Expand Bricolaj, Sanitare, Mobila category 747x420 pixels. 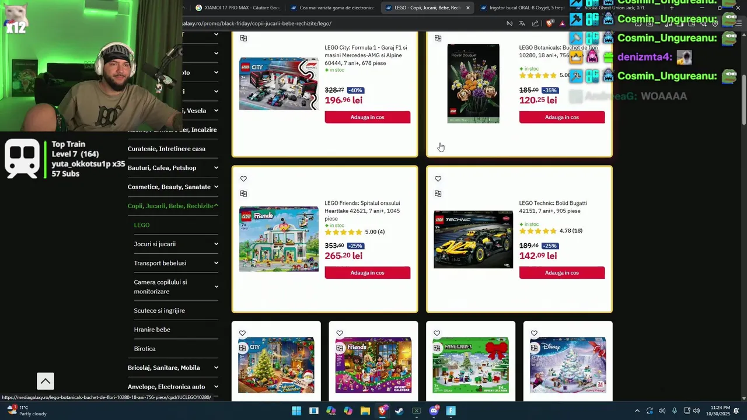pyautogui.click(x=216, y=367)
